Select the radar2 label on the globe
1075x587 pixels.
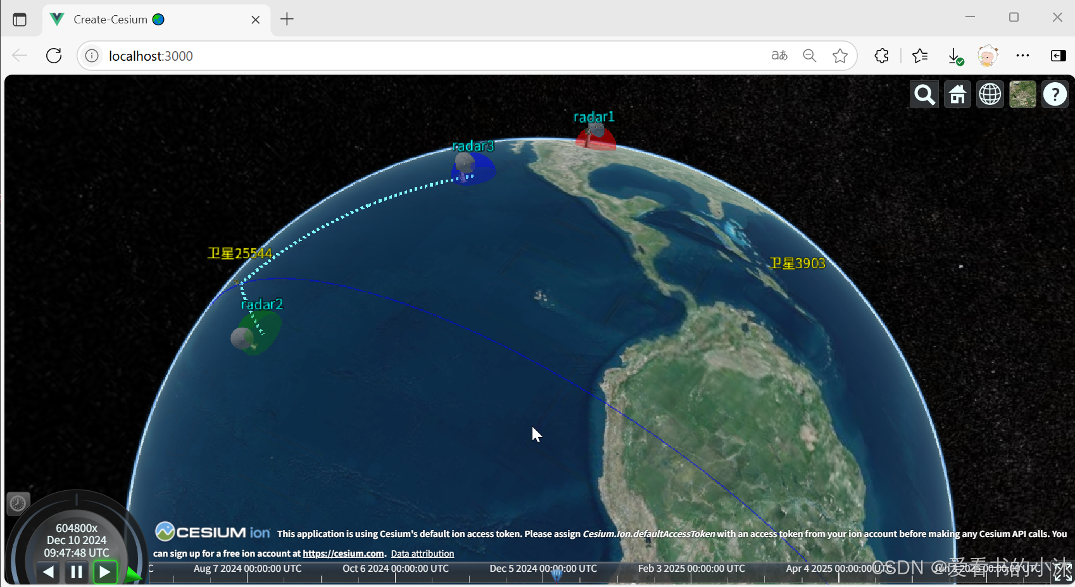click(x=262, y=304)
